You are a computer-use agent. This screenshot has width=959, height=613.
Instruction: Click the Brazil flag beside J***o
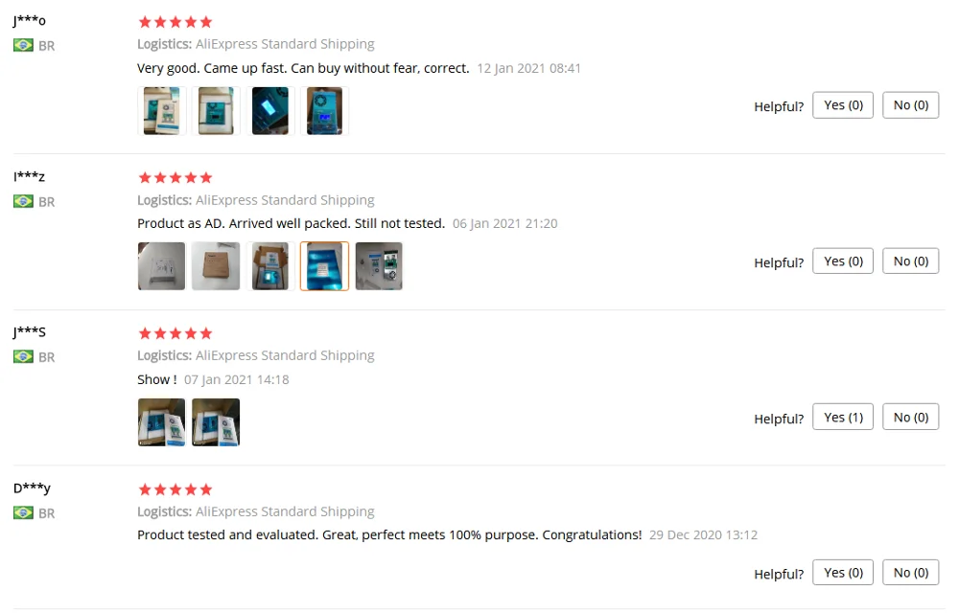tap(23, 45)
